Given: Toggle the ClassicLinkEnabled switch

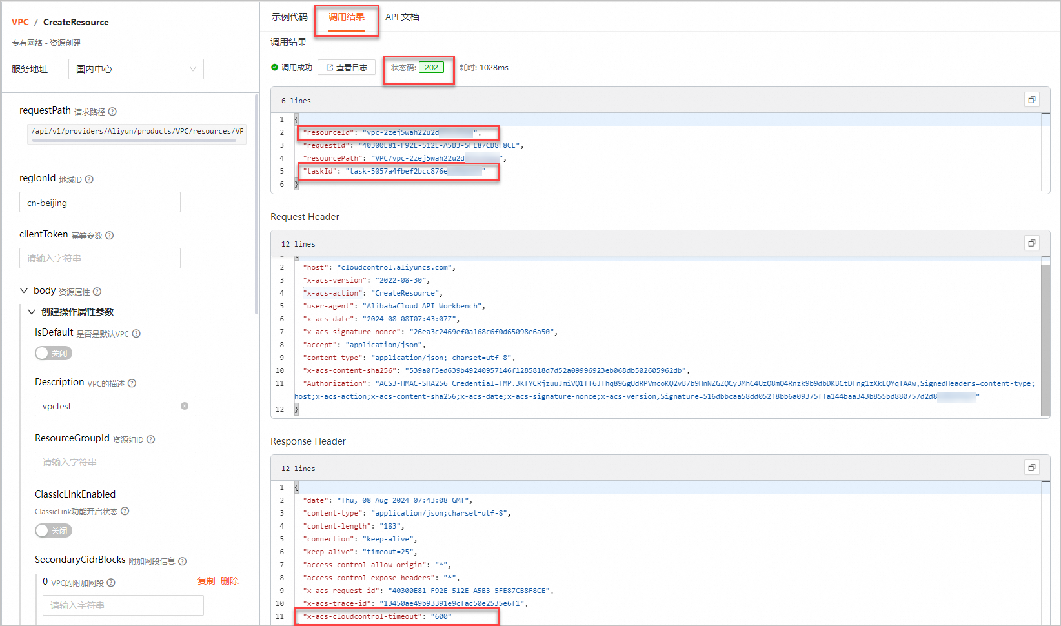Looking at the screenshot, I should tap(54, 530).
